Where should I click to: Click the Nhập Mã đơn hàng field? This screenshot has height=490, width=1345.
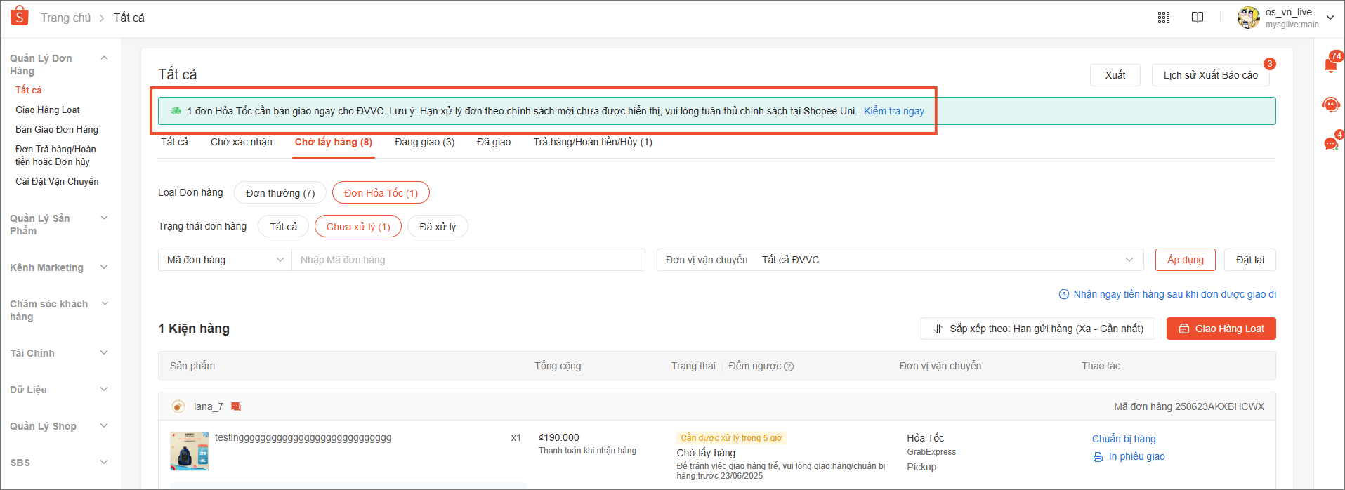[x=467, y=260]
